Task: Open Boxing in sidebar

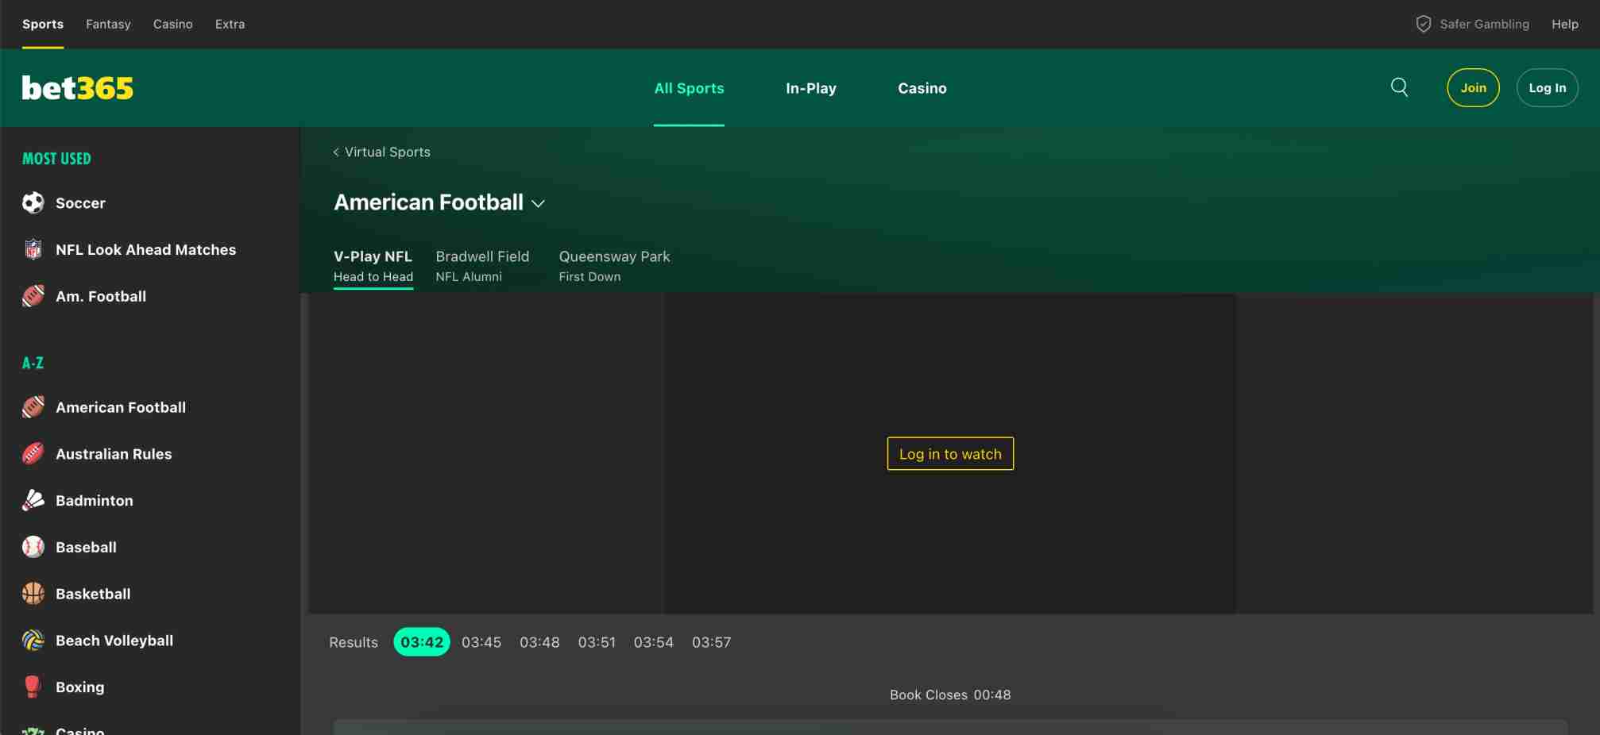Action: tap(79, 687)
